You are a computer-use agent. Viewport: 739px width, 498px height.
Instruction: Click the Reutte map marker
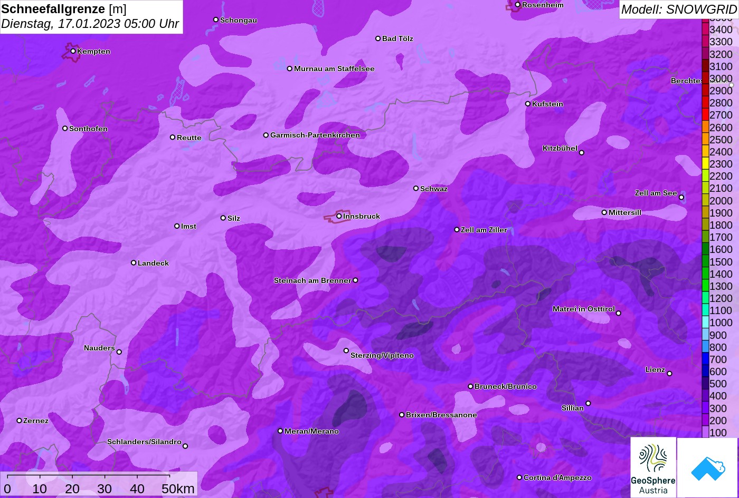point(173,138)
